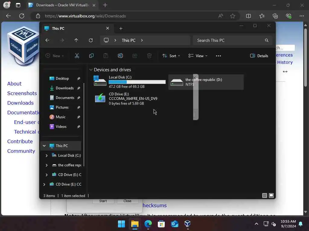Open Videos in quick access
309x231 pixels.
[62, 127]
